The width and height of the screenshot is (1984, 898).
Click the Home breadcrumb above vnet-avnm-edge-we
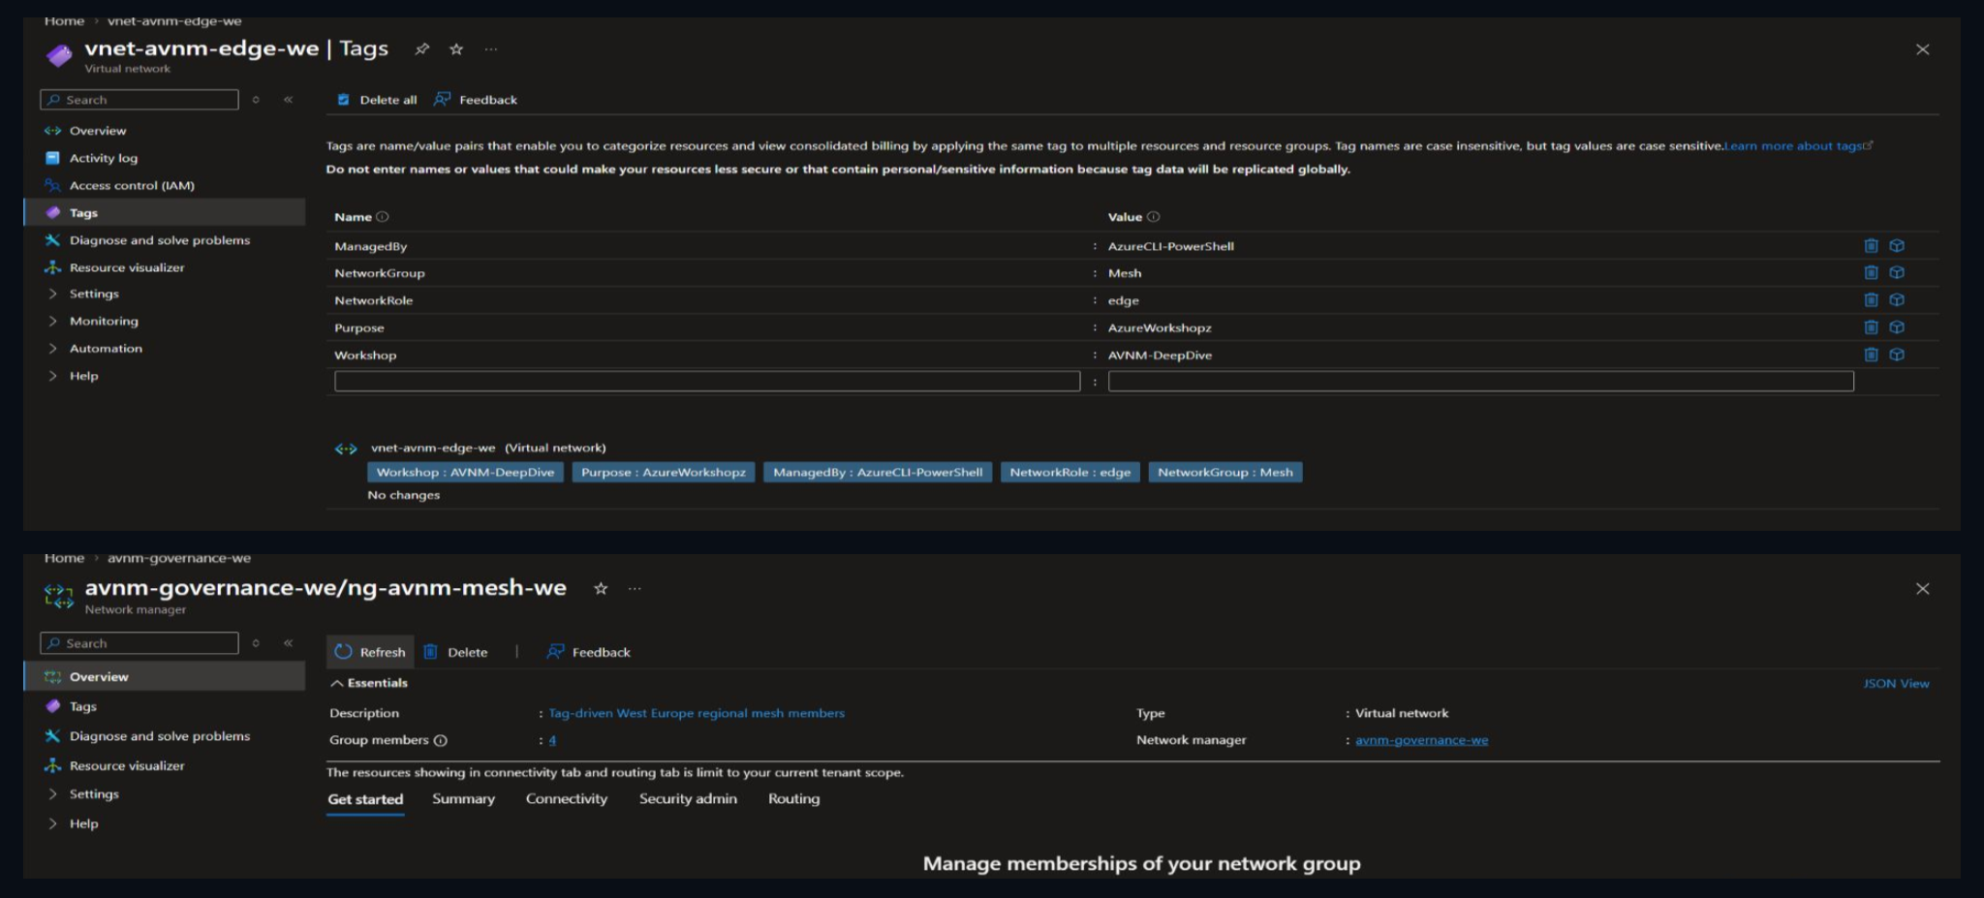(64, 21)
